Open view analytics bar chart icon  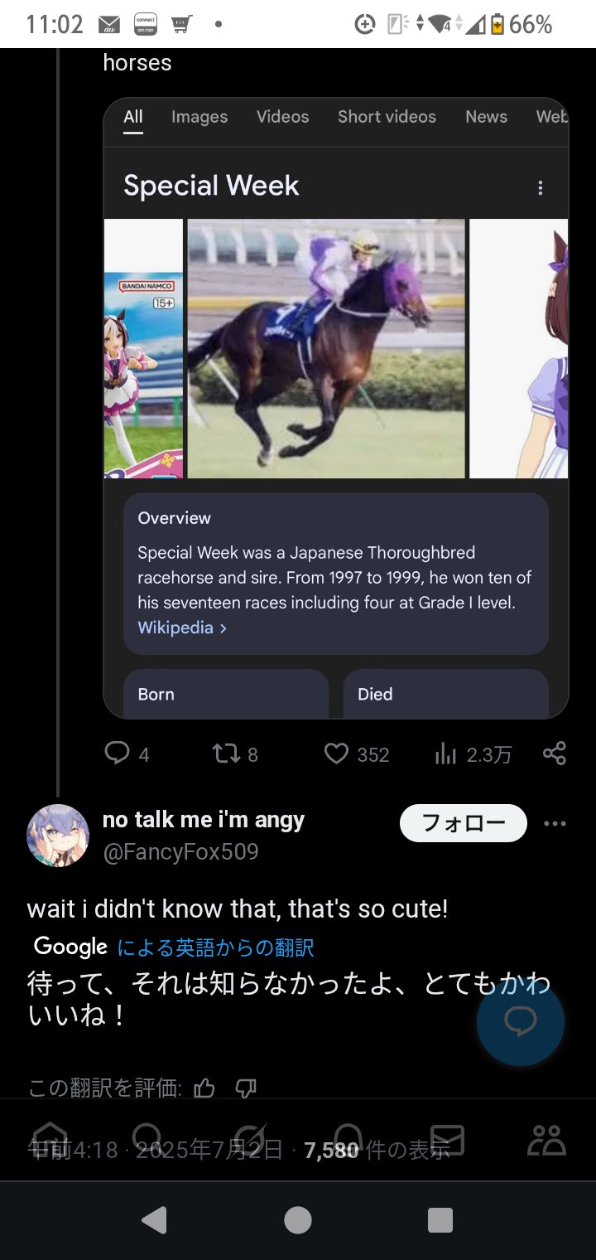click(446, 753)
